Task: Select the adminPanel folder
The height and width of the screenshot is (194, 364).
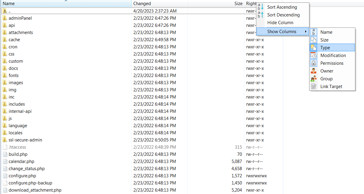Action: [x=20, y=18]
